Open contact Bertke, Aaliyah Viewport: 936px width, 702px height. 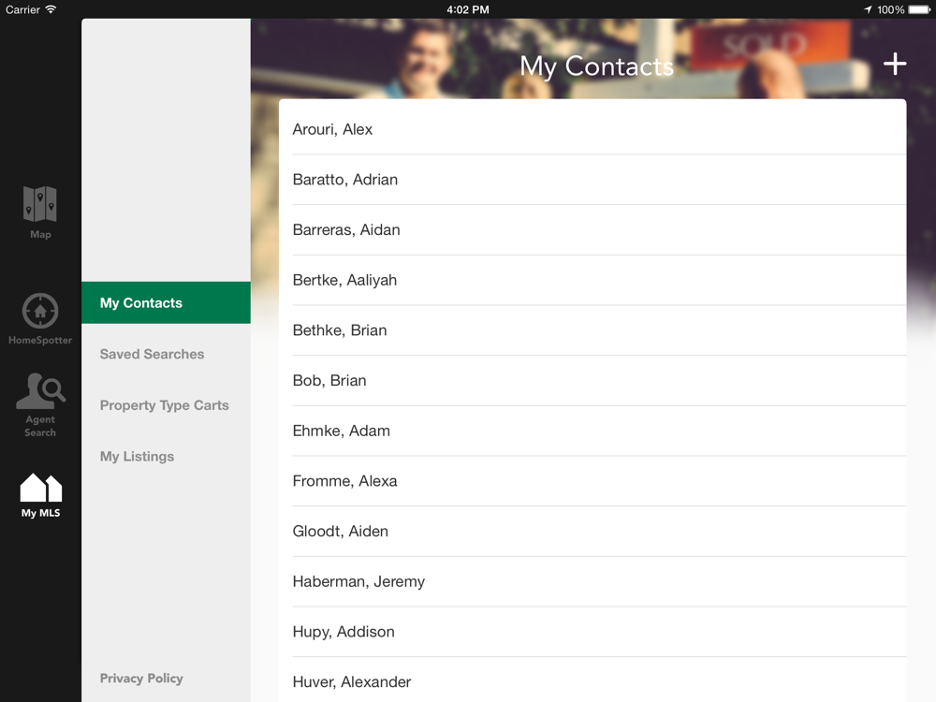click(x=592, y=280)
